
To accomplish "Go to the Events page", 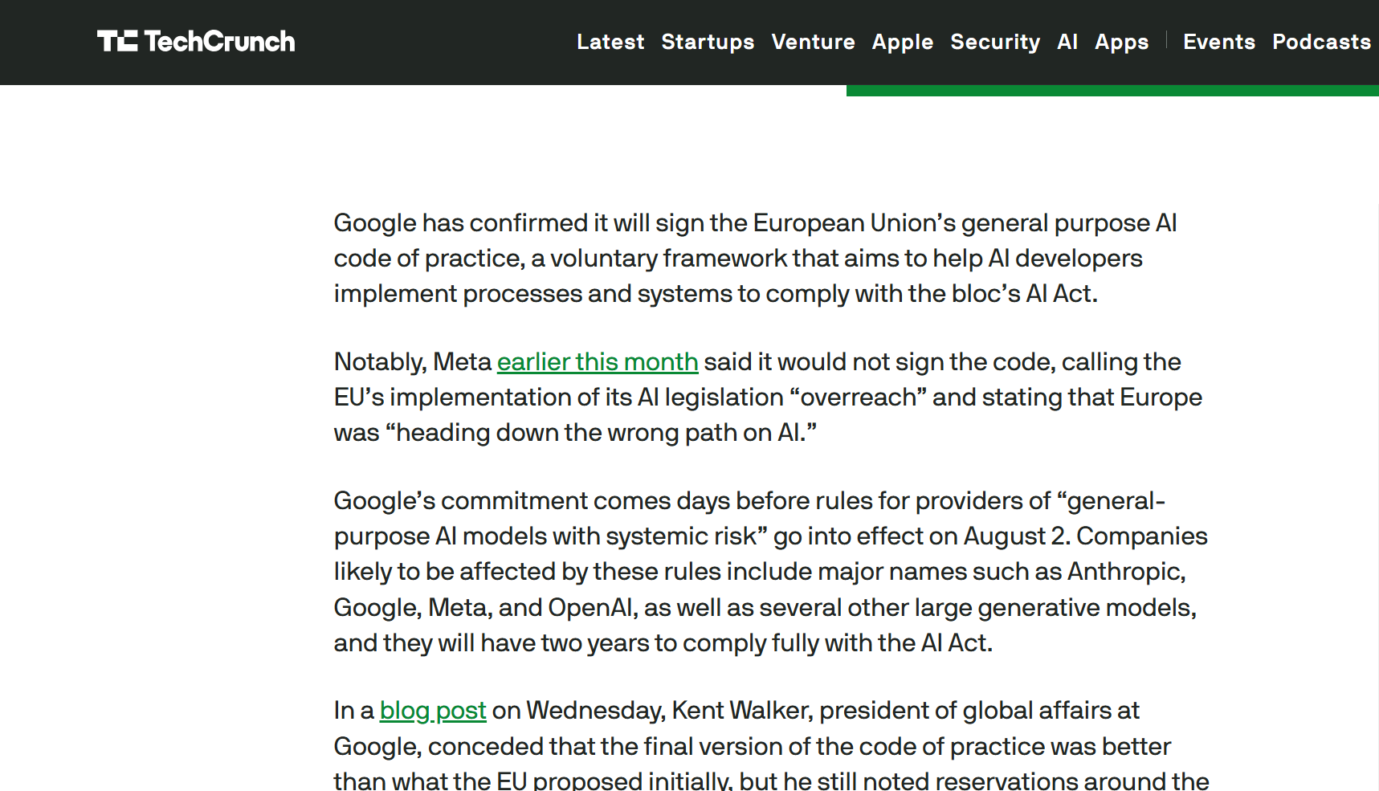I will tap(1219, 42).
